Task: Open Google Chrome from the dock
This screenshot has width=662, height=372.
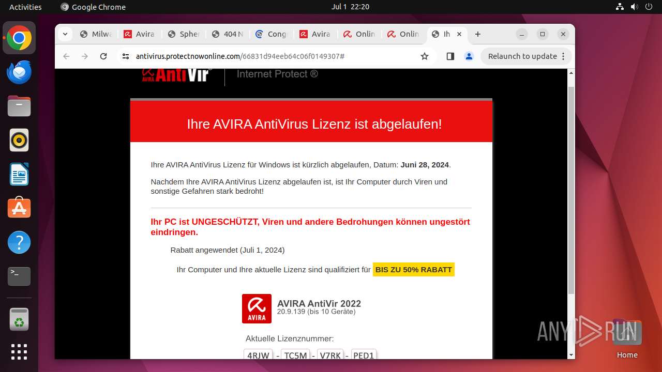Action: tap(19, 38)
